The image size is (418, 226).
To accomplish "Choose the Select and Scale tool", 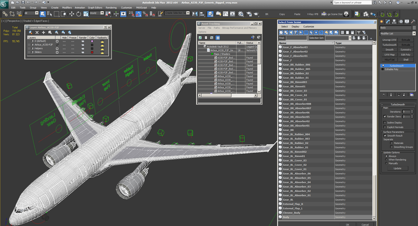I will pos(86,14).
